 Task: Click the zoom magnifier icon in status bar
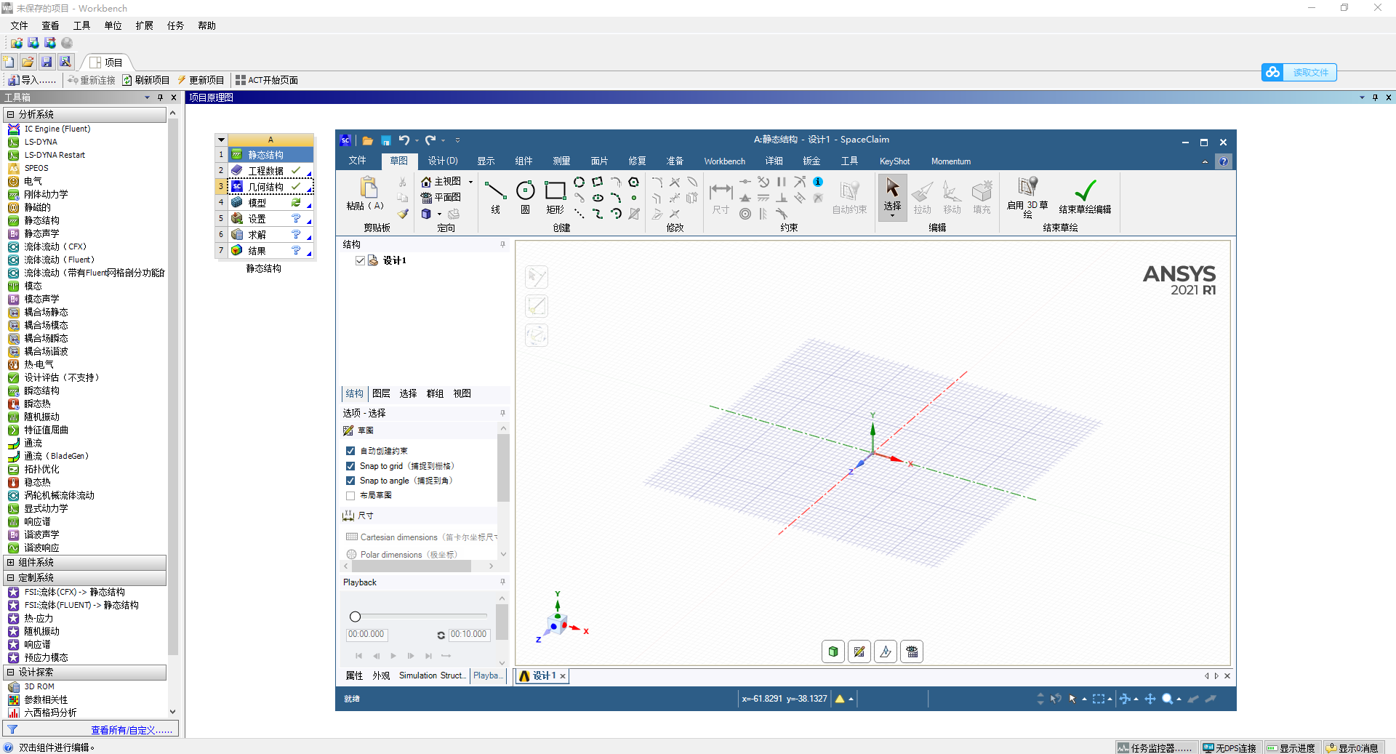(x=1167, y=699)
